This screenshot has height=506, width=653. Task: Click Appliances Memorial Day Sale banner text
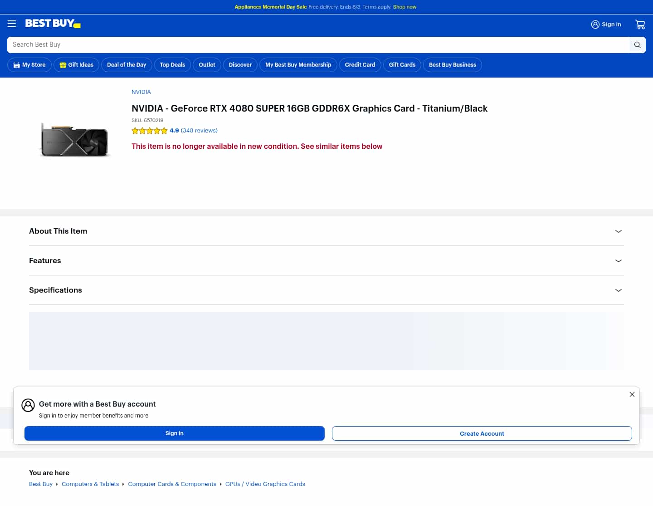(271, 7)
